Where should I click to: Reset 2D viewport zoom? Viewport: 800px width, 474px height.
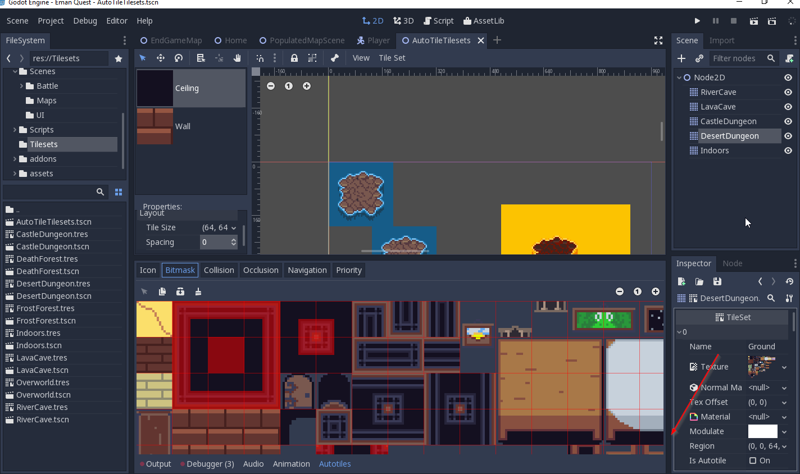point(289,86)
